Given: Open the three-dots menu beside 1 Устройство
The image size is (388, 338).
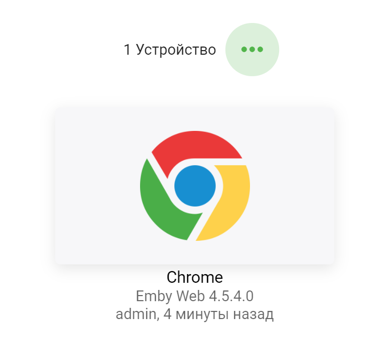Looking at the screenshot, I should 252,50.
